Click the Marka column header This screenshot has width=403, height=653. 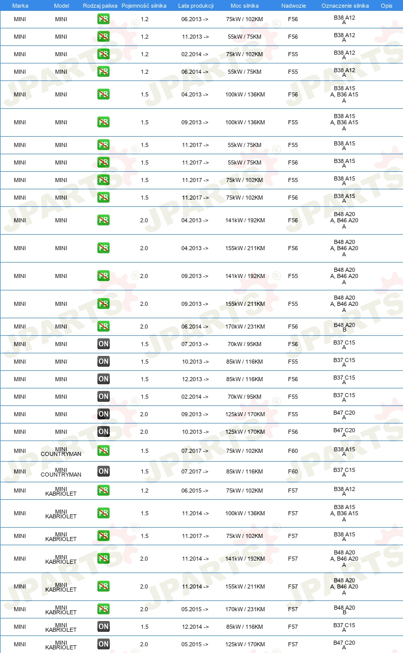coord(20,5)
